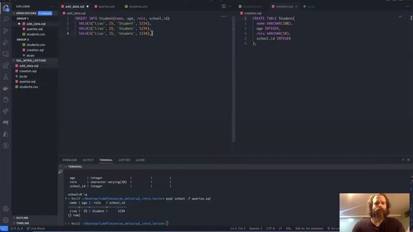The image size is (413, 232).
Task: Click the split editor icon in left group
Action: tap(224, 6)
